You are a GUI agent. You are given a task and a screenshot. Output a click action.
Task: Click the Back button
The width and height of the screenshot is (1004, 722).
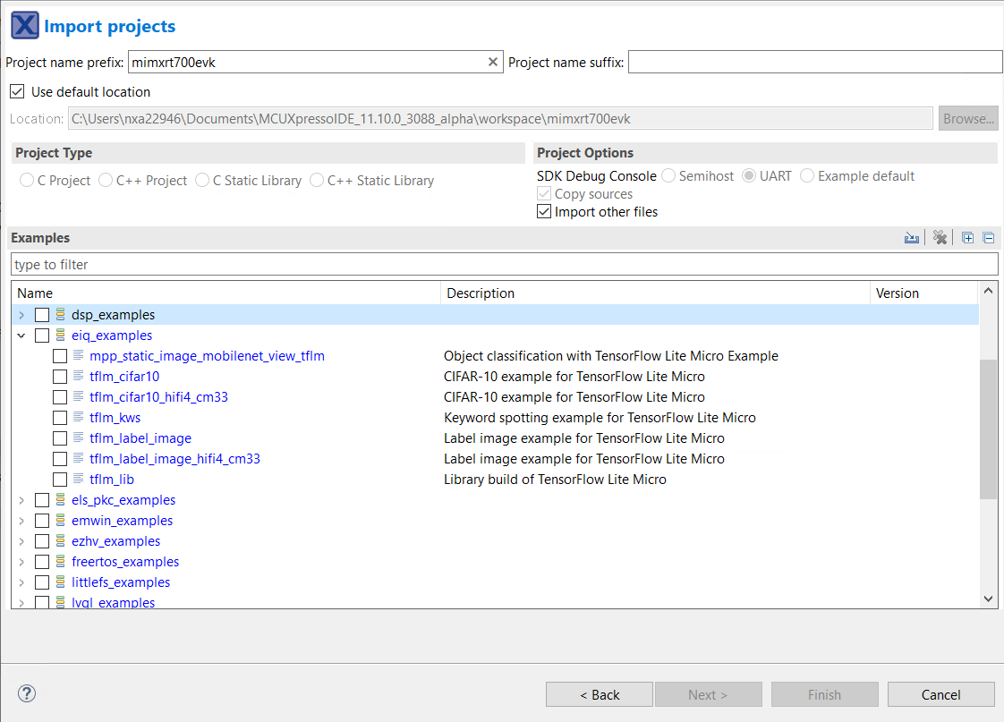click(x=600, y=695)
